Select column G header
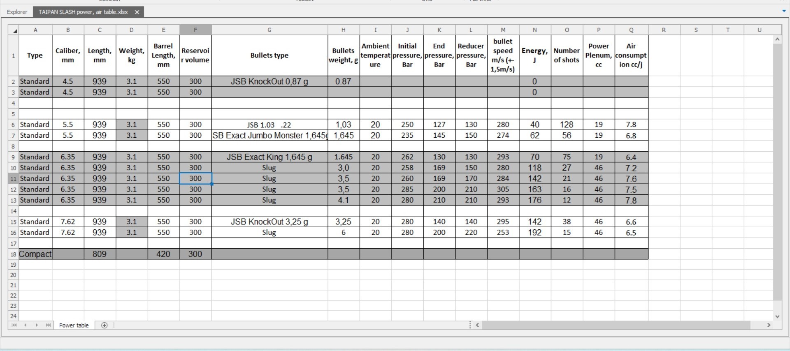 click(270, 30)
